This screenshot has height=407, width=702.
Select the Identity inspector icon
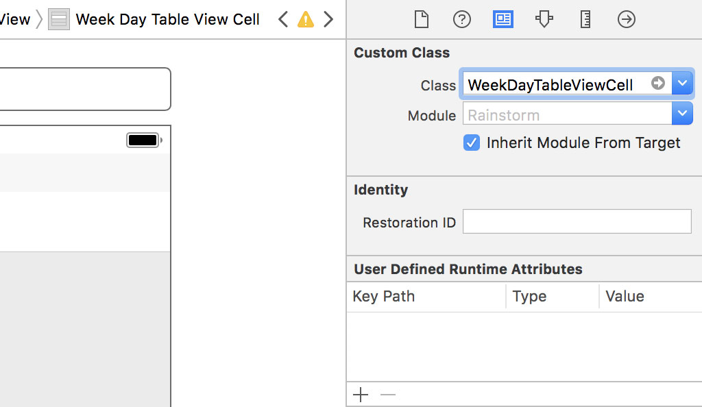503,19
